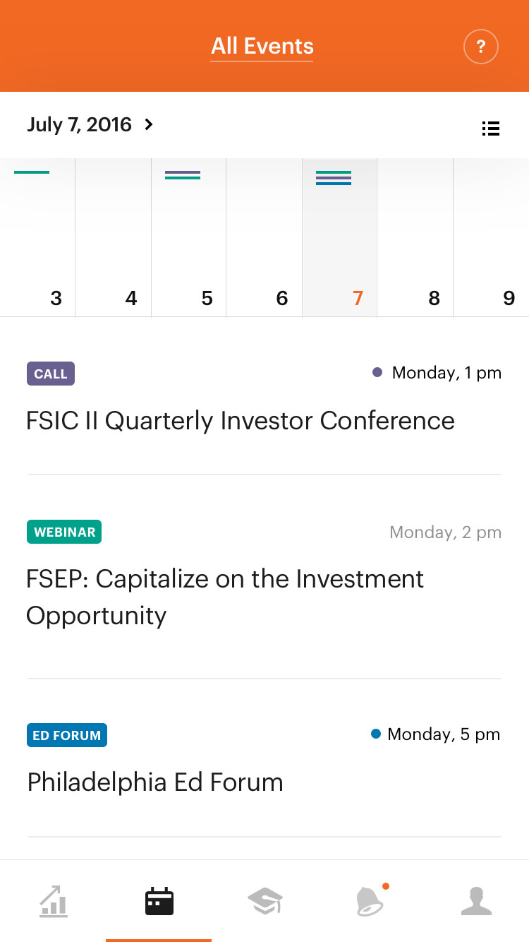Open the profile person tab

click(x=476, y=902)
